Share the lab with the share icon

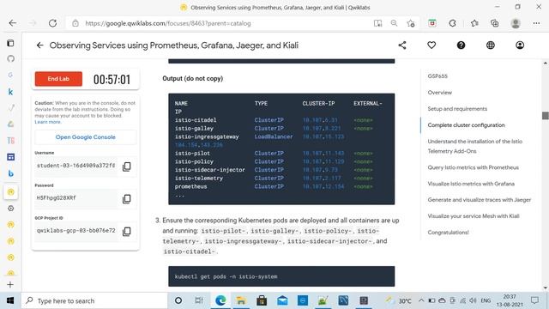[x=402, y=45]
